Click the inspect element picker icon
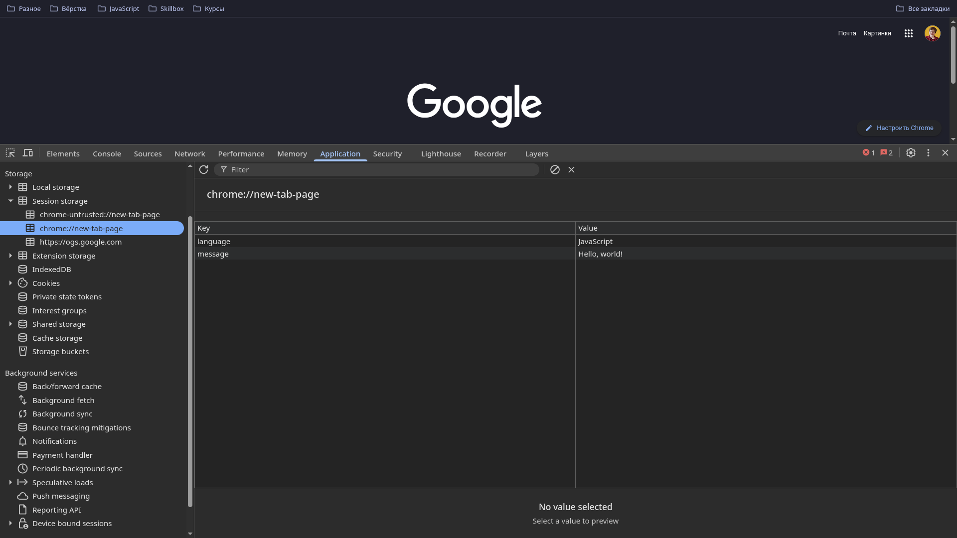The image size is (957, 538). point(10,153)
